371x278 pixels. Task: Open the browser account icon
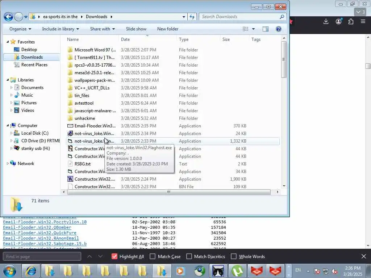(x=339, y=21)
